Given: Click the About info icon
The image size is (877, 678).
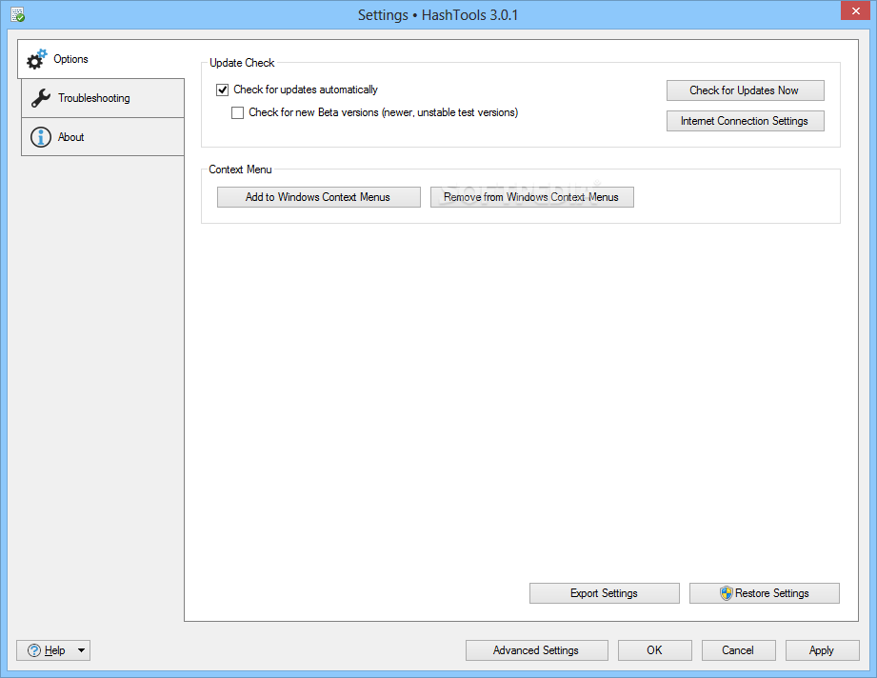Looking at the screenshot, I should coord(41,137).
